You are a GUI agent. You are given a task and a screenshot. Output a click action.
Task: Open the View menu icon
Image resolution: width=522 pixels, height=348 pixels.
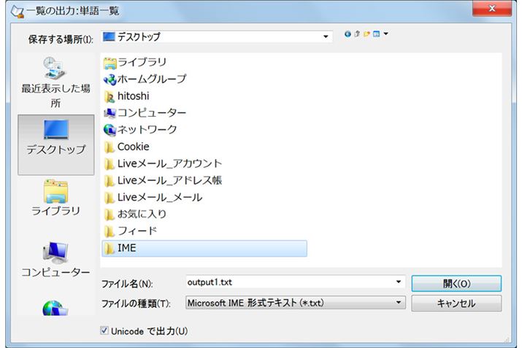376,34
